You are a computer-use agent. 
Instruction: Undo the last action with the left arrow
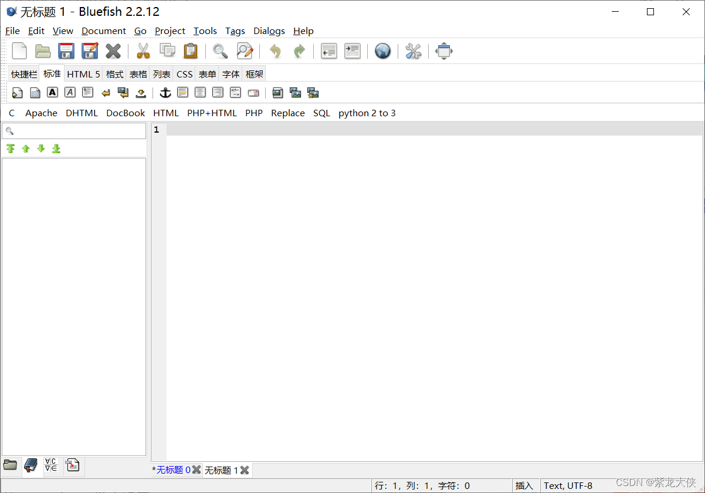click(x=274, y=51)
